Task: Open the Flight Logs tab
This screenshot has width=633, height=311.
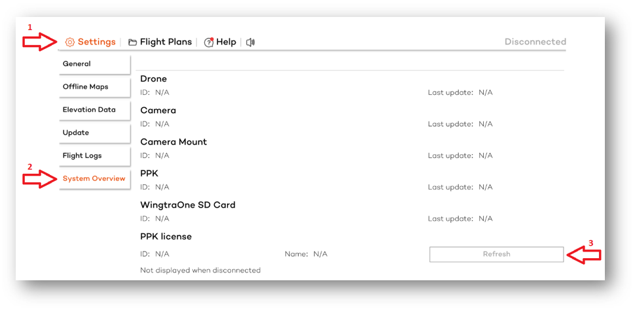Action: tap(94, 155)
